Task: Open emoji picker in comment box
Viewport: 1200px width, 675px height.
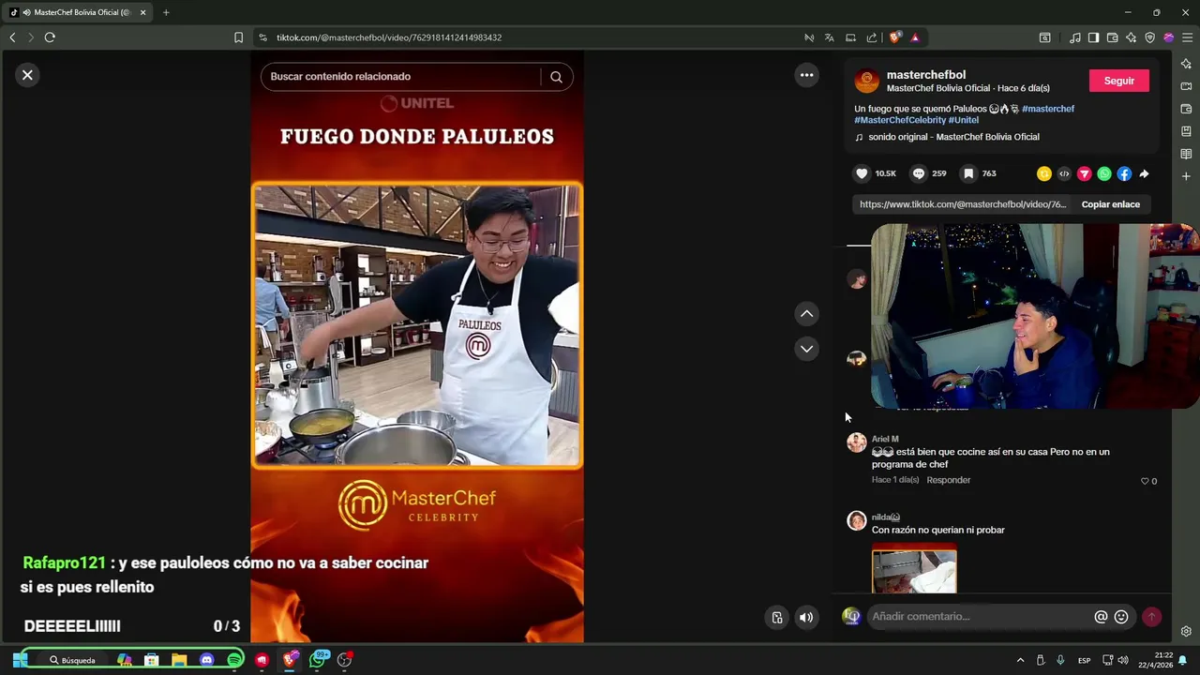Action: (1120, 617)
